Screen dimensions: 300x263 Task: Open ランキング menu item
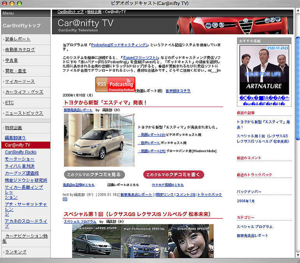tap(16, 252)
